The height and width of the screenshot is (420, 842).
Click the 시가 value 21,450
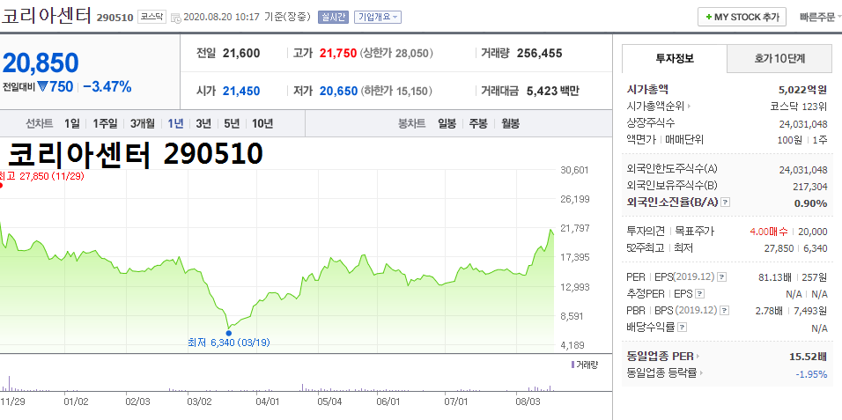[x=241, y=92]
